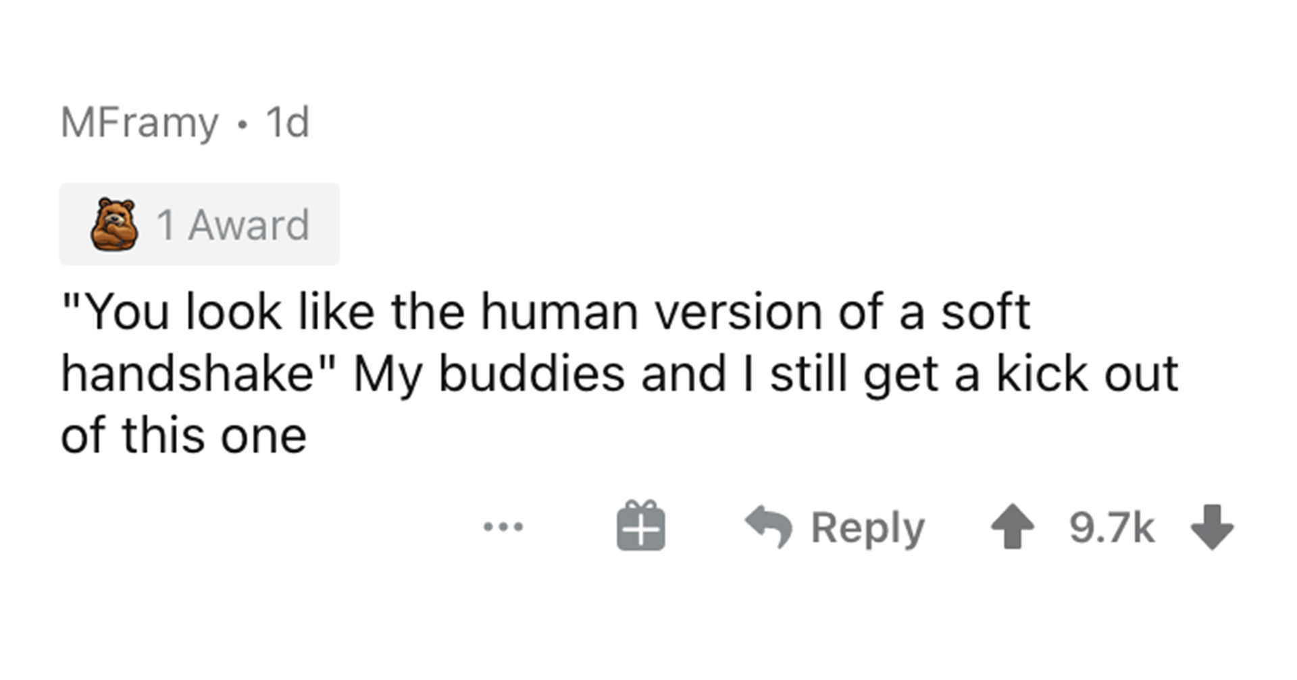
Task: Downvote the MFramy comment
Action: 1212,527
